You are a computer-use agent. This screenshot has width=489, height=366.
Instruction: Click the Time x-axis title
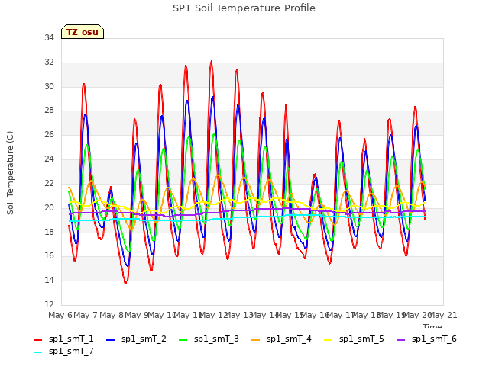click(432, 326)
